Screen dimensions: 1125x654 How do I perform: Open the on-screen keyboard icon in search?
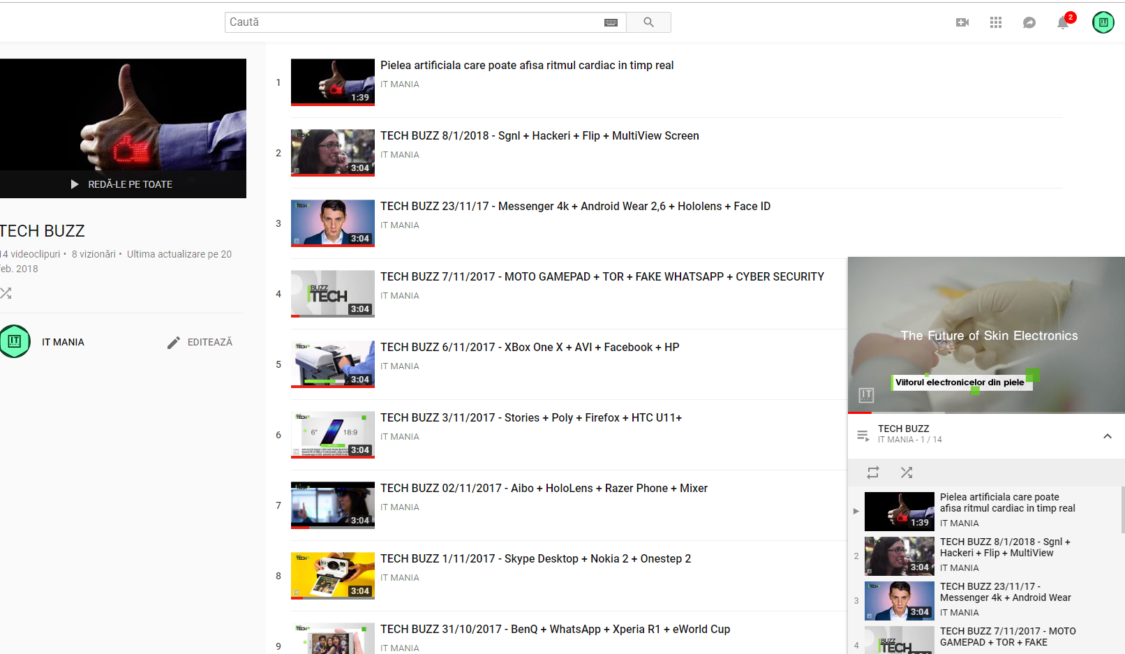click(x=611, y=22)
